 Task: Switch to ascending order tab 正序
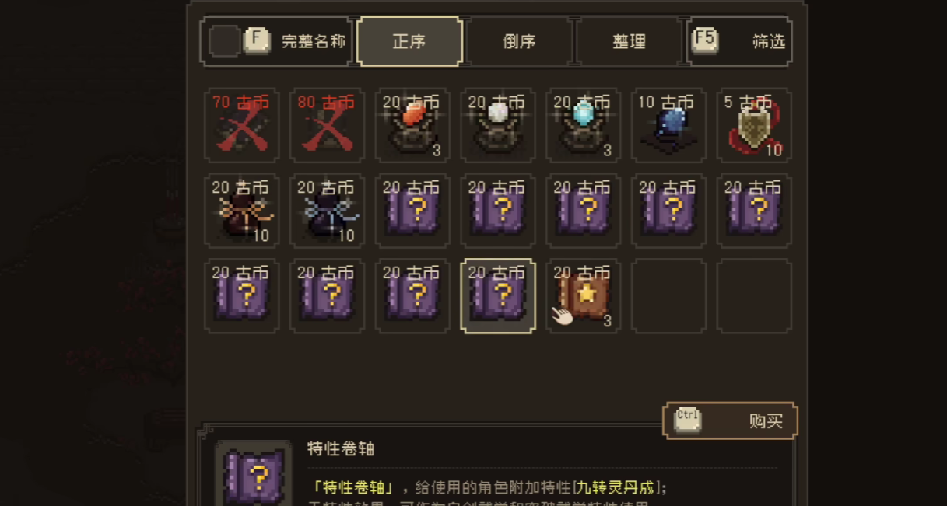coord(409,41)
